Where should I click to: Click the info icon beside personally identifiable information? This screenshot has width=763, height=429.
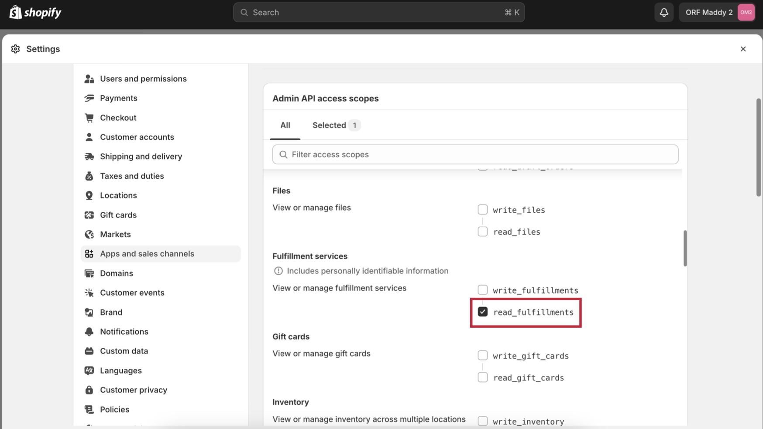tap(278, 271)
